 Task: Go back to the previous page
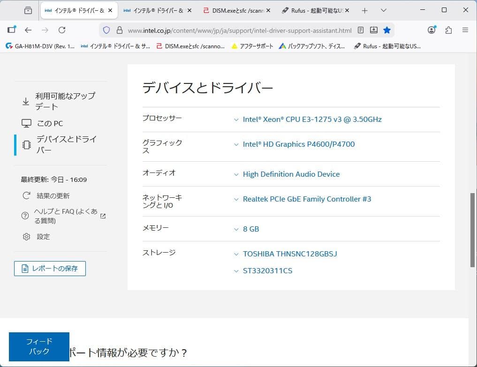click(x=28, y=30)
